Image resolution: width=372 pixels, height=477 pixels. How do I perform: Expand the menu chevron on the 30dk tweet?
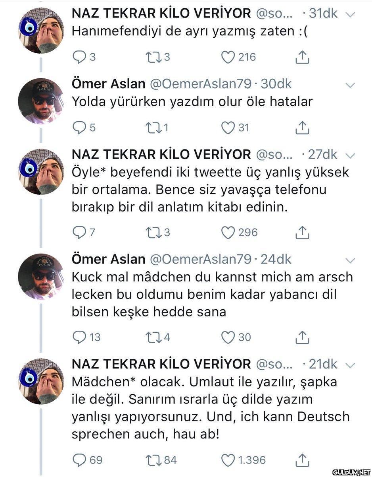(x=350, y=85)
